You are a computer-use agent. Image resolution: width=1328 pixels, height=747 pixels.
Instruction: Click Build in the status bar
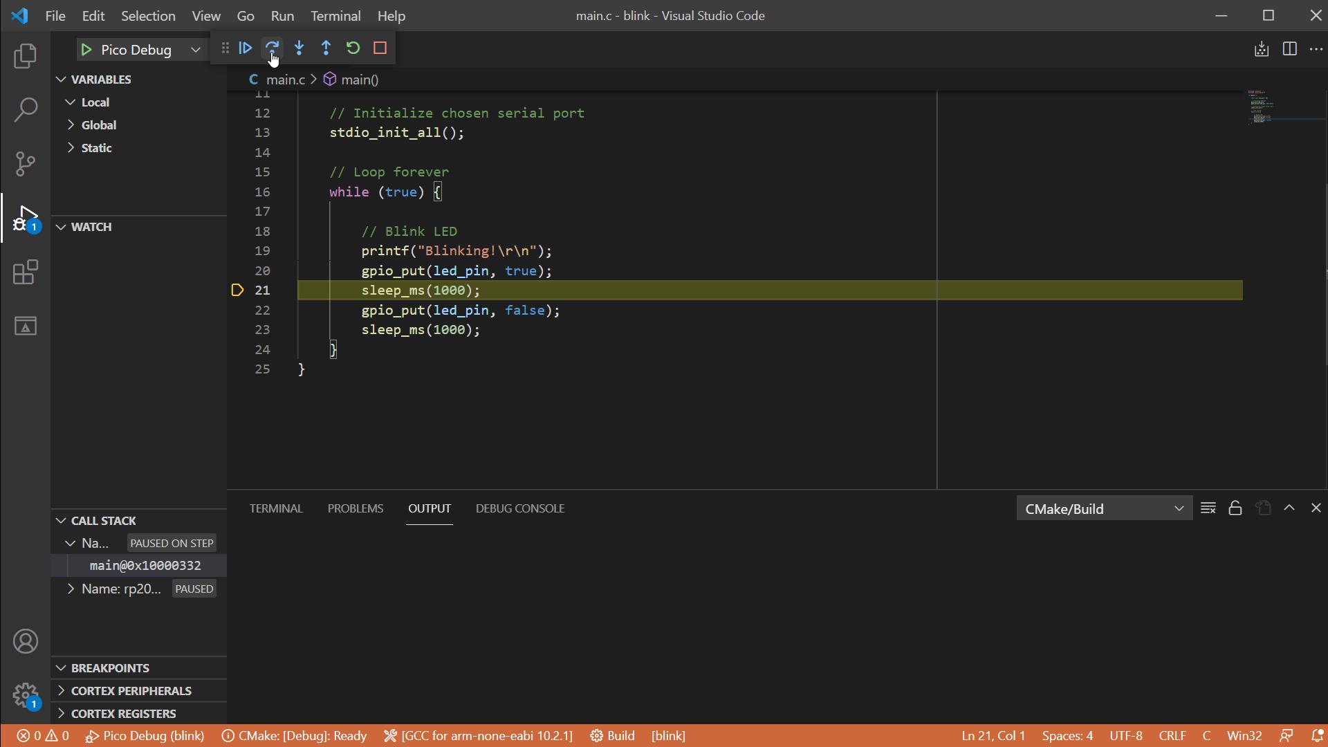619,735
